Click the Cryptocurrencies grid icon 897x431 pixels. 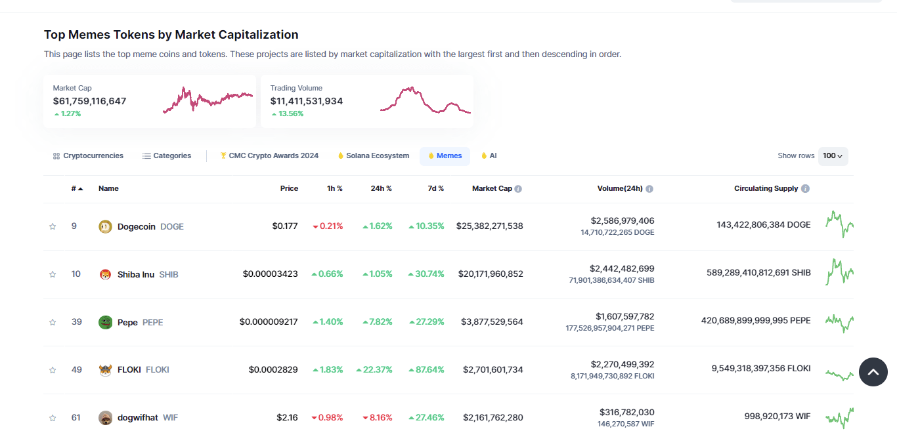pos(56,156)
